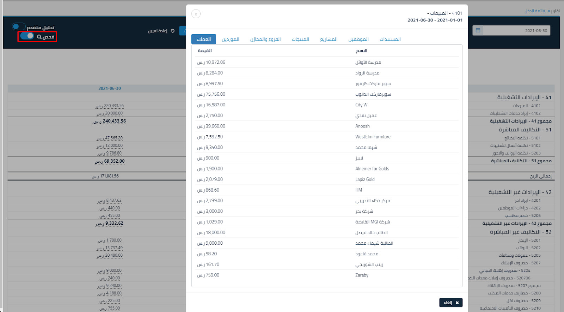564x312 pixels.
Task: Click the calendar icon beside the date field
Action: [478, 30]
